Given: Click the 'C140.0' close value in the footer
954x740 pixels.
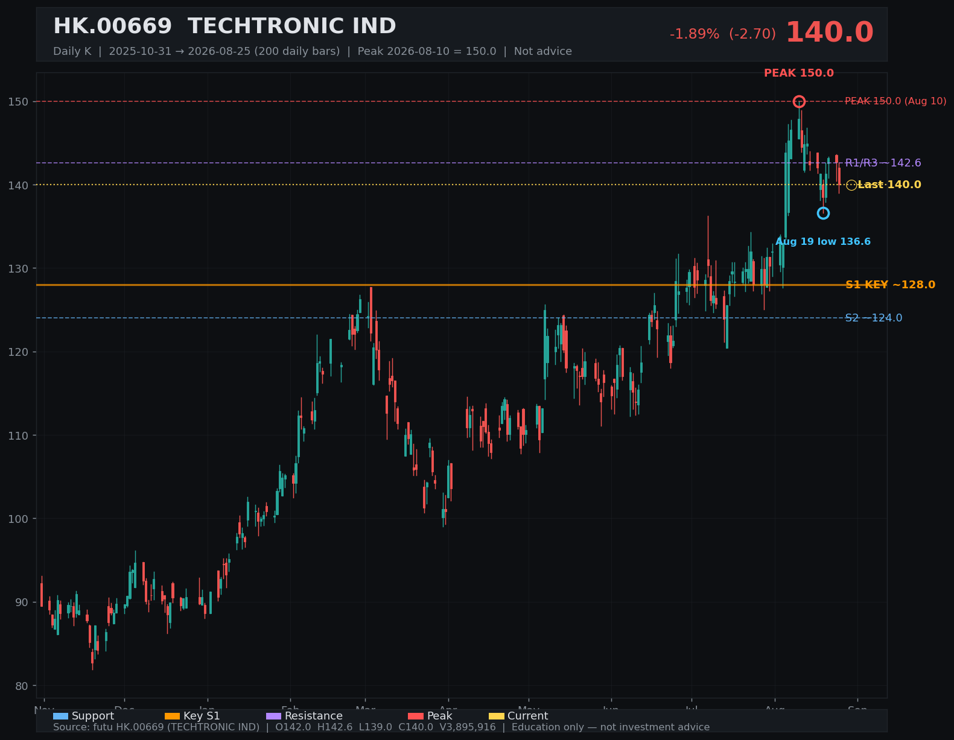Looking at the screenshot, I should [416, 727].
